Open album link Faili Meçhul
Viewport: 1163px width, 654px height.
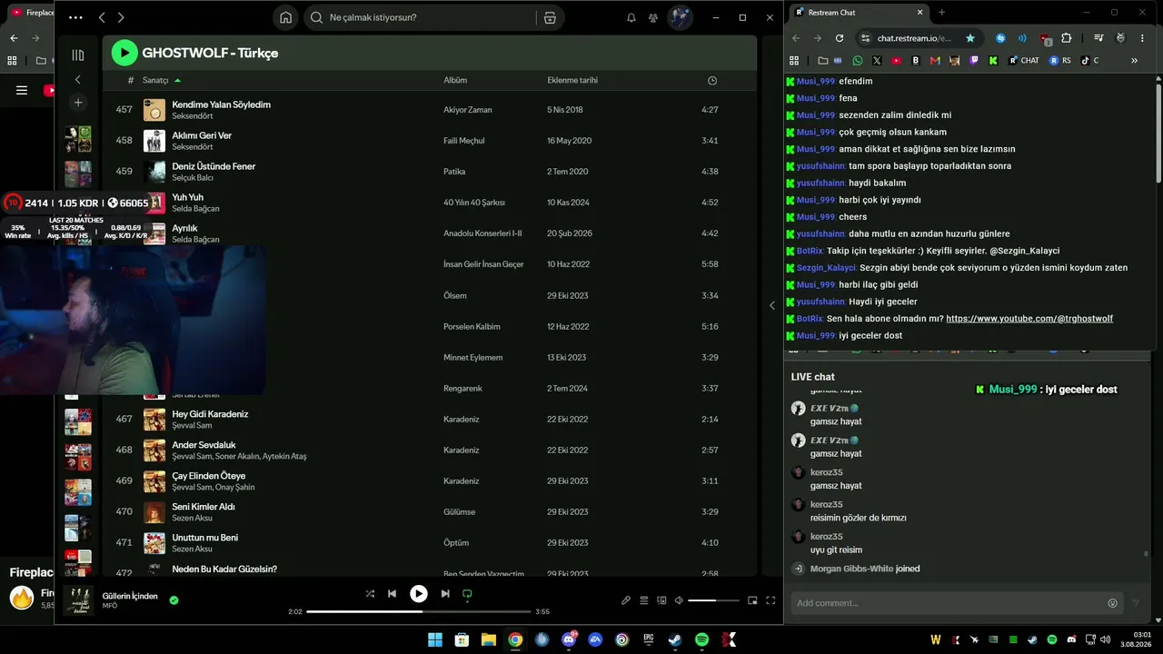[463, 141]
